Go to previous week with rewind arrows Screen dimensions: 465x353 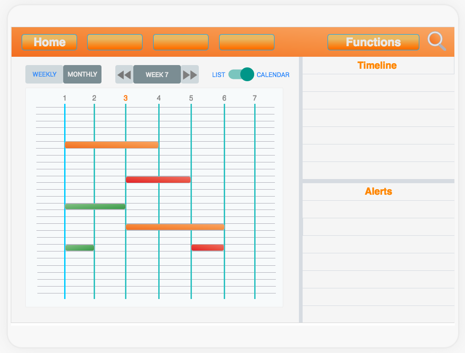(x=124, y=75)
